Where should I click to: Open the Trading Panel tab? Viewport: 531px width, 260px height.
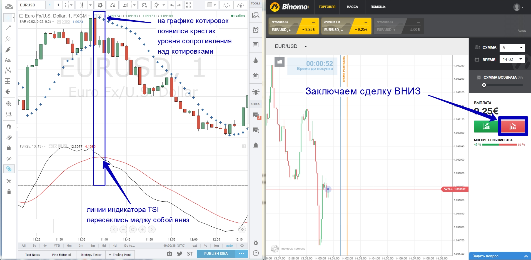coord(120,254)
